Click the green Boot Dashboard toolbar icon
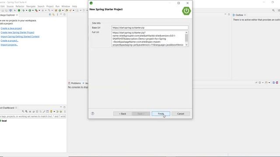The height and width of the screenshot is (157, 280). (x=19, y=10)
